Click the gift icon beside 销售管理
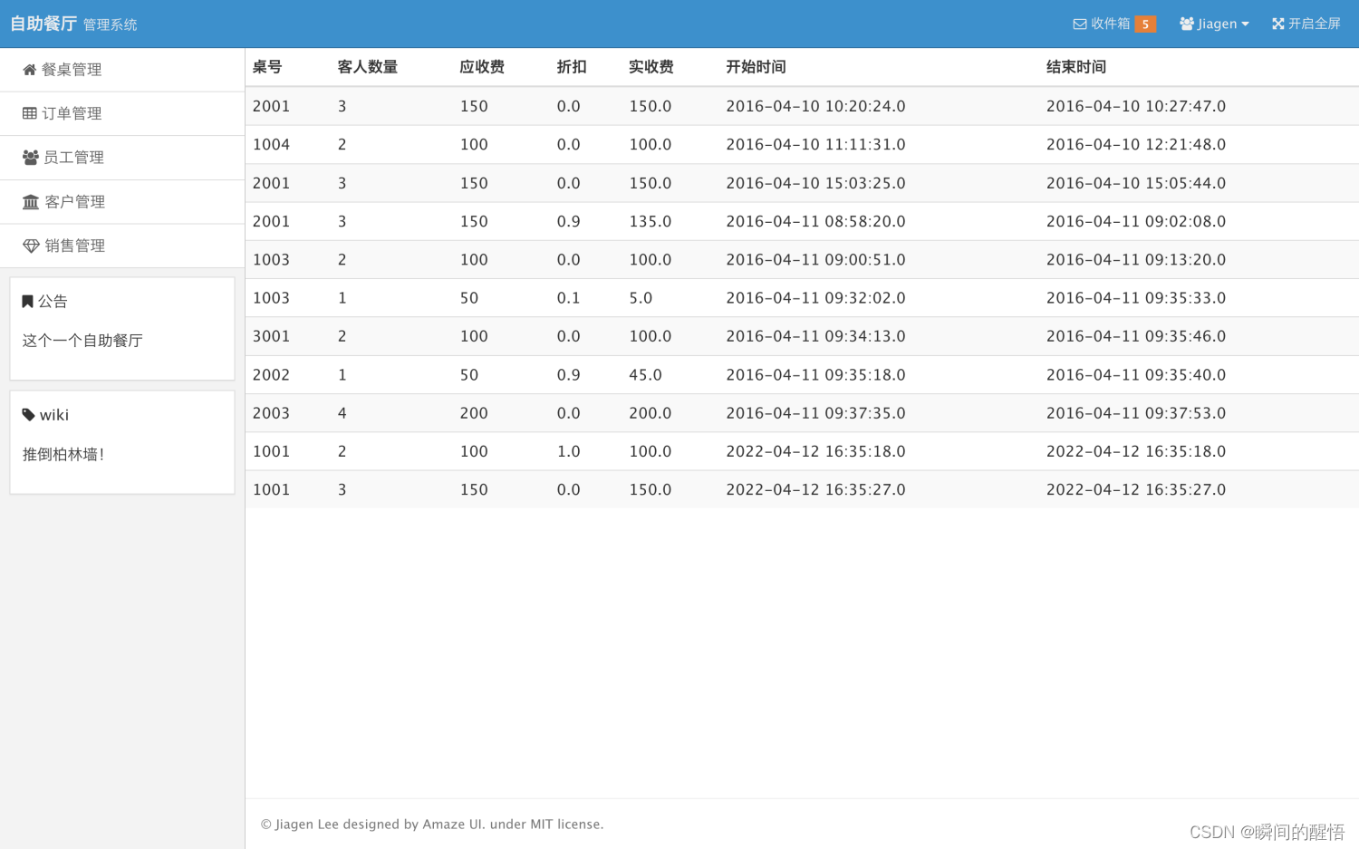Image resolution: width=1359 pixels, height=849 pixels. point(28,245)
